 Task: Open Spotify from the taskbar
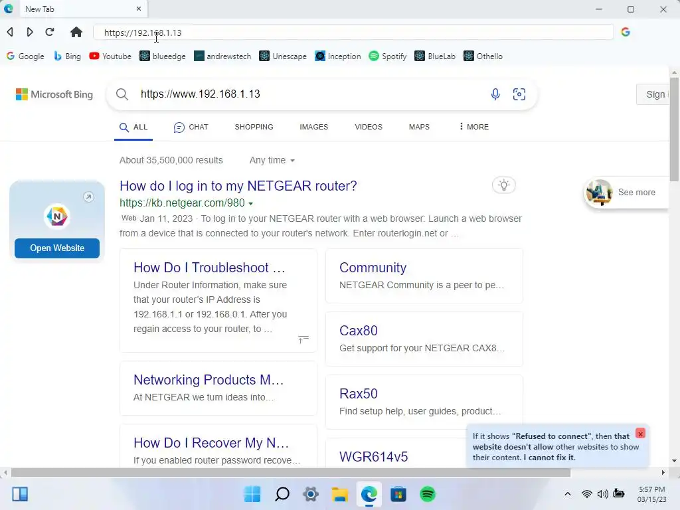428,494
